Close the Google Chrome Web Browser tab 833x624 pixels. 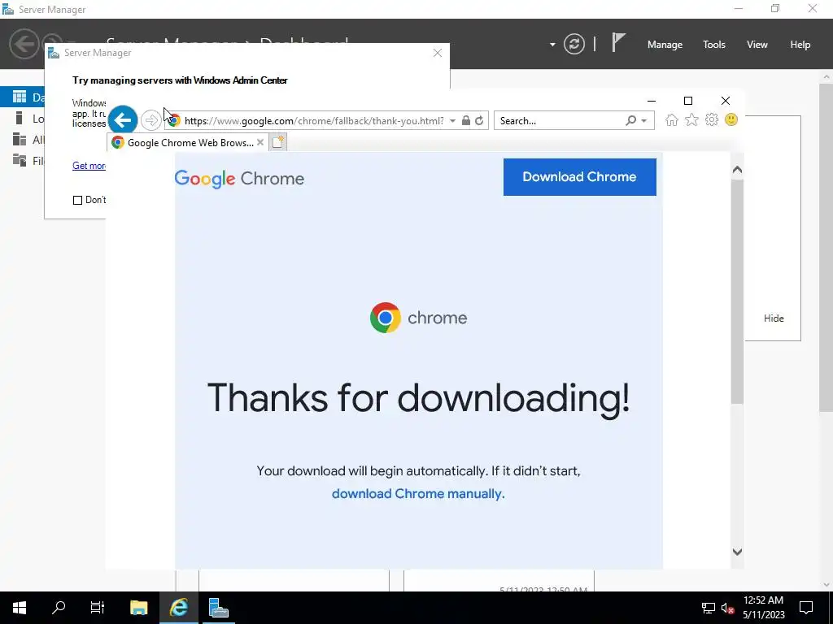click(x=260, y=142)
